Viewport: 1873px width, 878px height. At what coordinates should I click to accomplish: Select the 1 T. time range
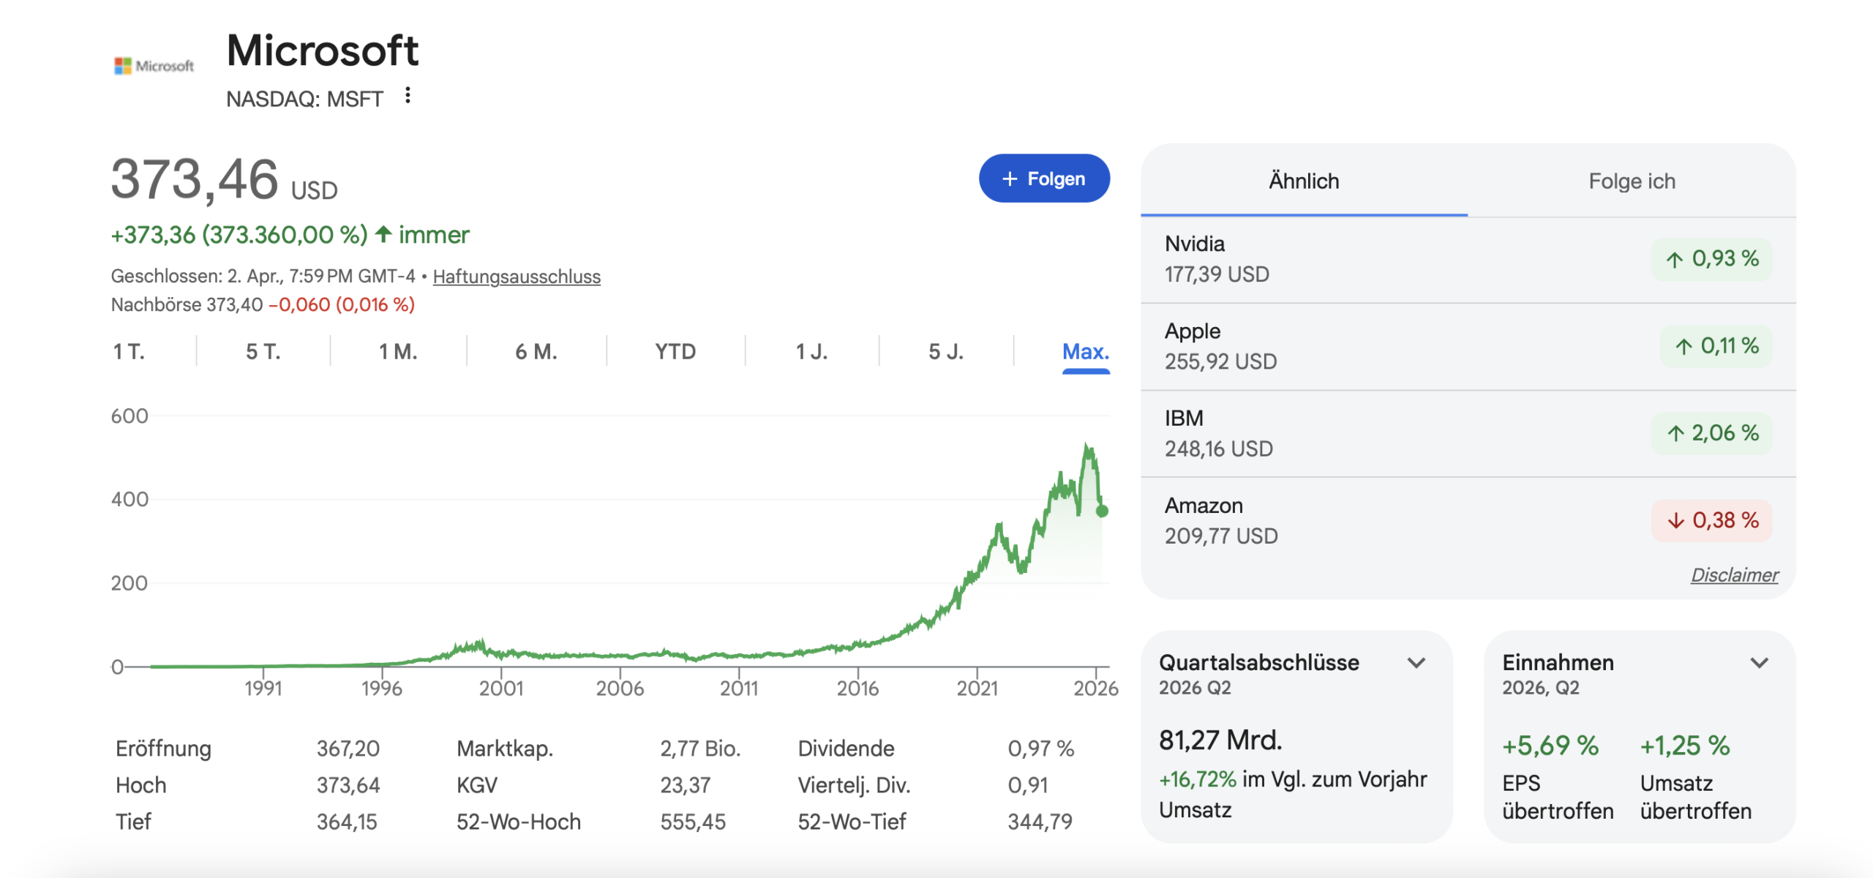point(129,352)
